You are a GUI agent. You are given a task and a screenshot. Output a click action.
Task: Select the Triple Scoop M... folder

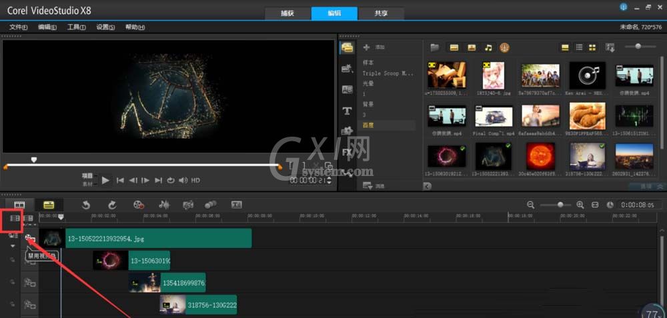(x=388, y=73)
